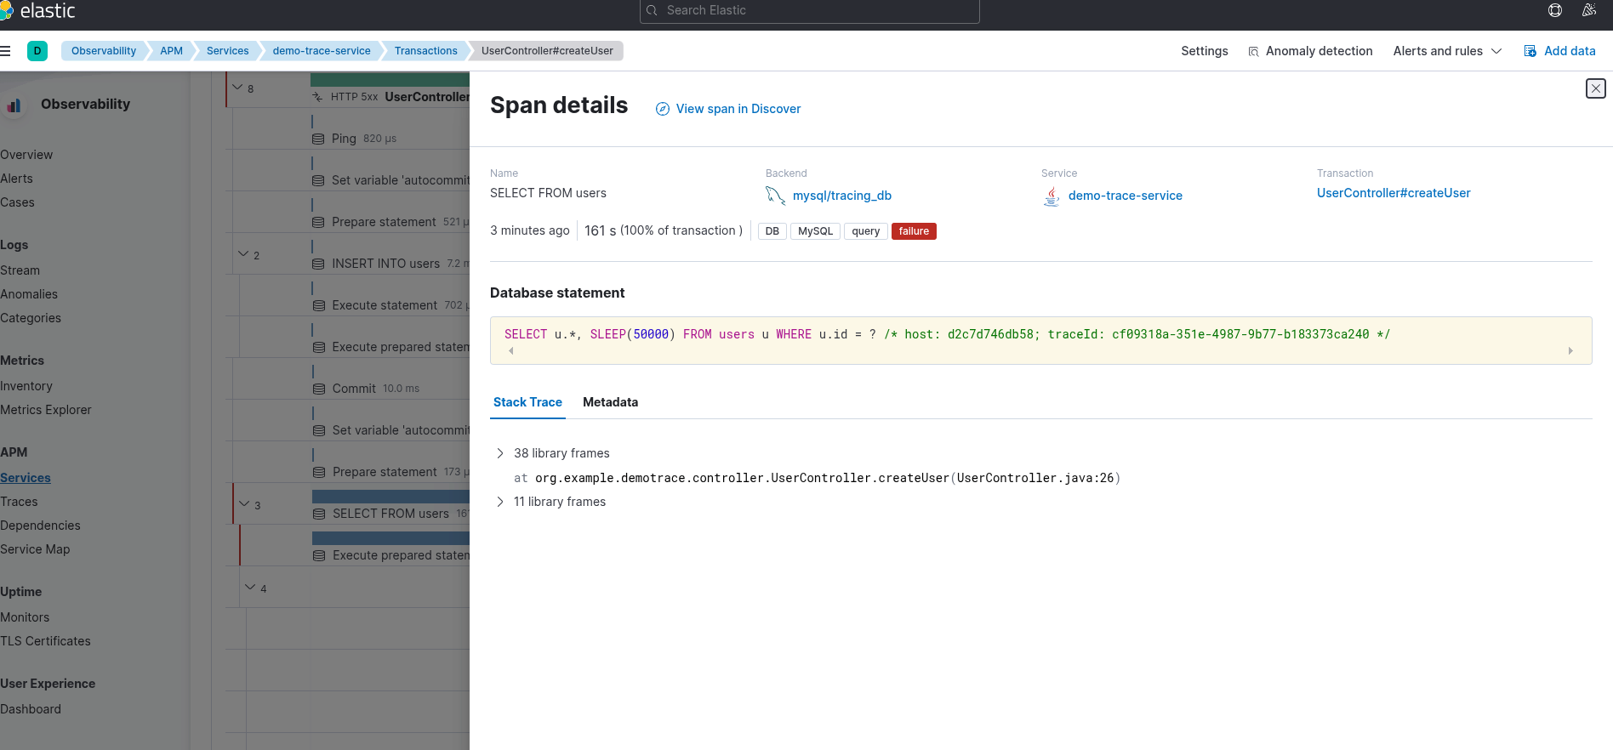Open Dependencies under APM
1613x750 pixels.
coord(40,526)
